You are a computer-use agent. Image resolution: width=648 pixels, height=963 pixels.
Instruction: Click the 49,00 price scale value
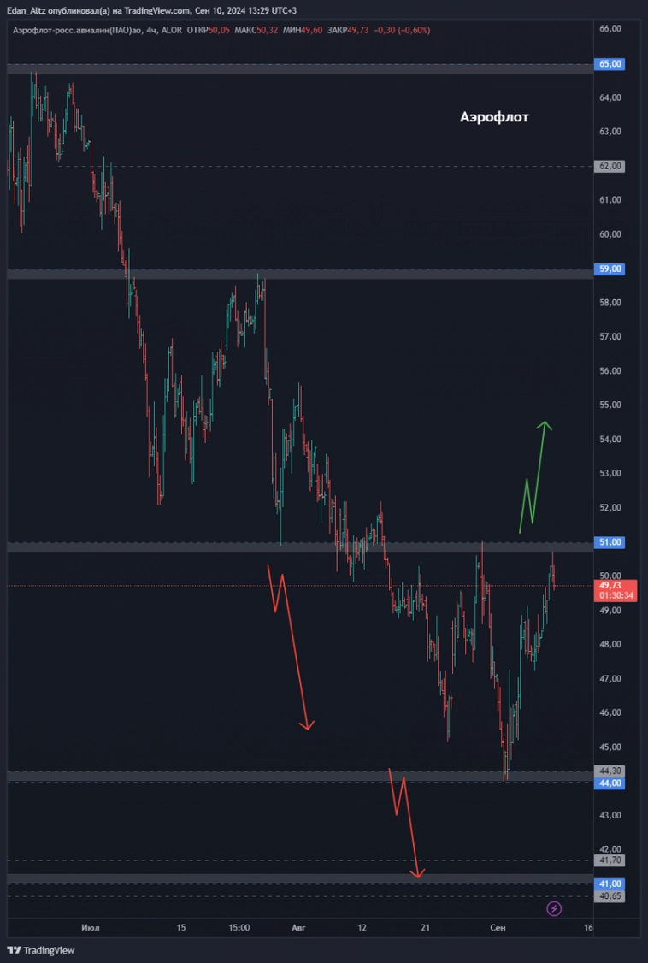(x=611, y=610)
